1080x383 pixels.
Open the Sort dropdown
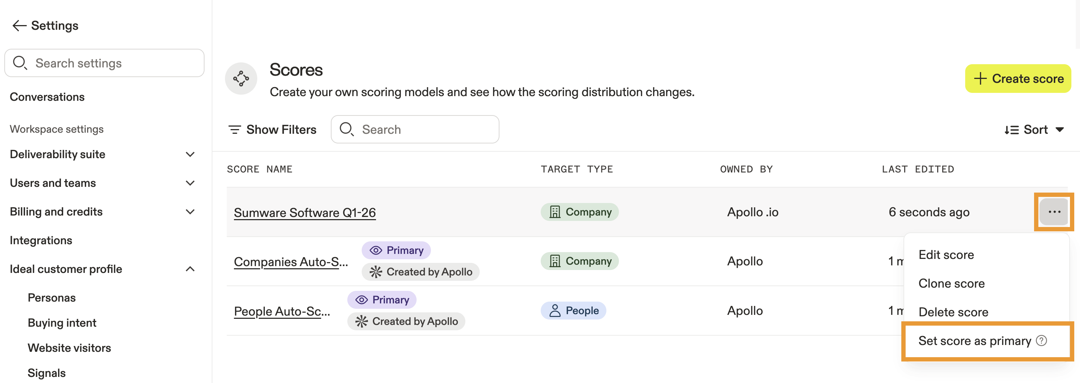click(1034, 130)
